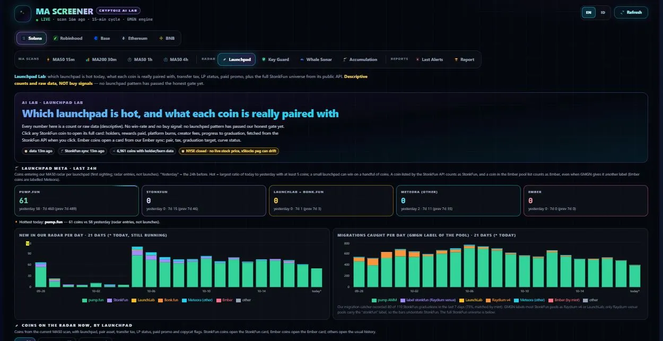Click the 'LIVE' status indicator
Screen dimensions: 663x341
coord(45,19)
